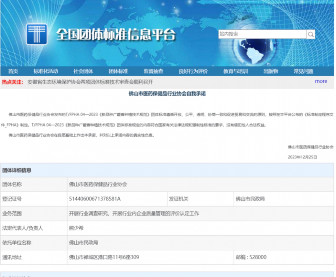This screenshot has height=277, width=336.
Task: Click the postal code 邮编：528000
Action: click(x=251, y=257)
